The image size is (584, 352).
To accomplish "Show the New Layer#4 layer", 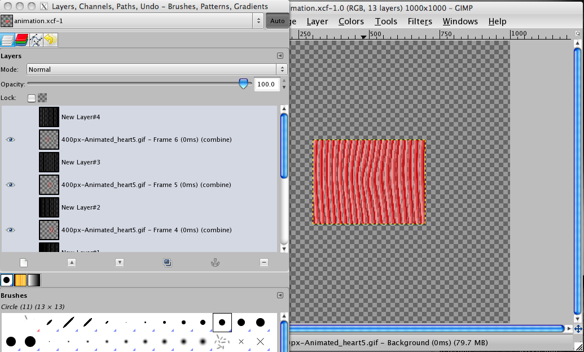I will click(x=10, y=117).
